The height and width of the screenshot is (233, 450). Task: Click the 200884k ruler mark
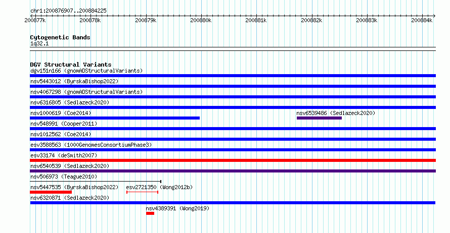coord(422,20)
